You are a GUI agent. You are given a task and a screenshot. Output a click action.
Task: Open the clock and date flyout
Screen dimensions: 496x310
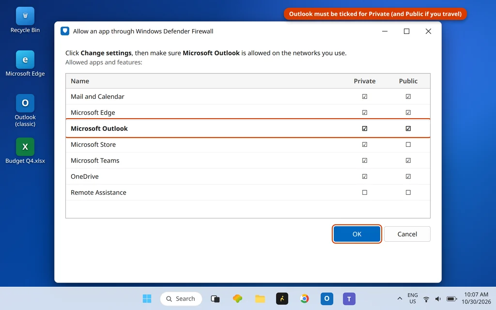click(x=476, y=298)
